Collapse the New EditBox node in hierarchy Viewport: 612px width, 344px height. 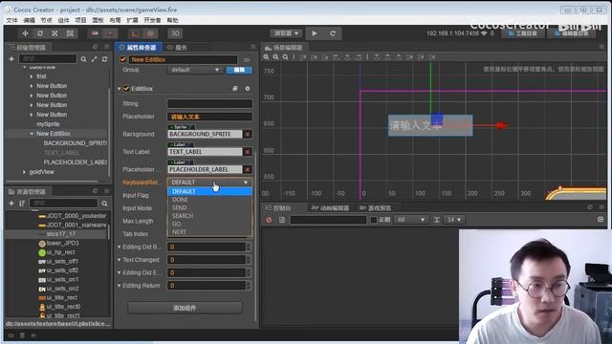click(32, 134)
